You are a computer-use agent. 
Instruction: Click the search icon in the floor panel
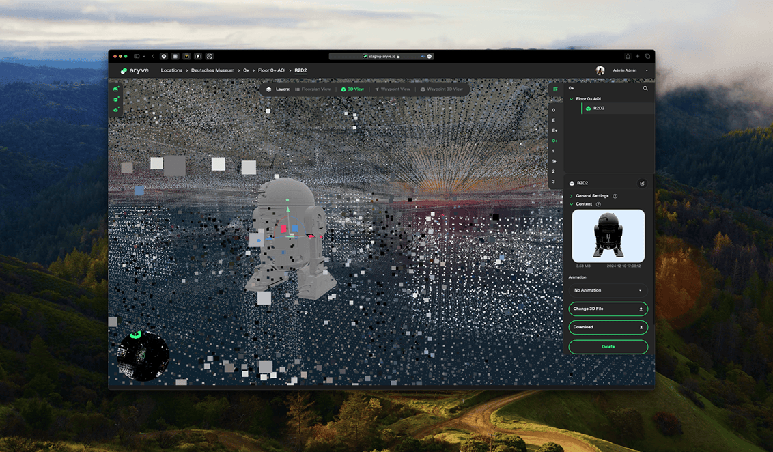[645, 88]
